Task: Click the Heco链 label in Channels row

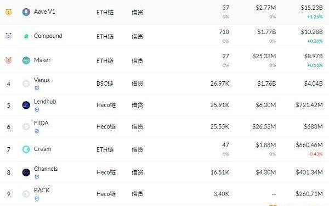Action: coord(106,172)
